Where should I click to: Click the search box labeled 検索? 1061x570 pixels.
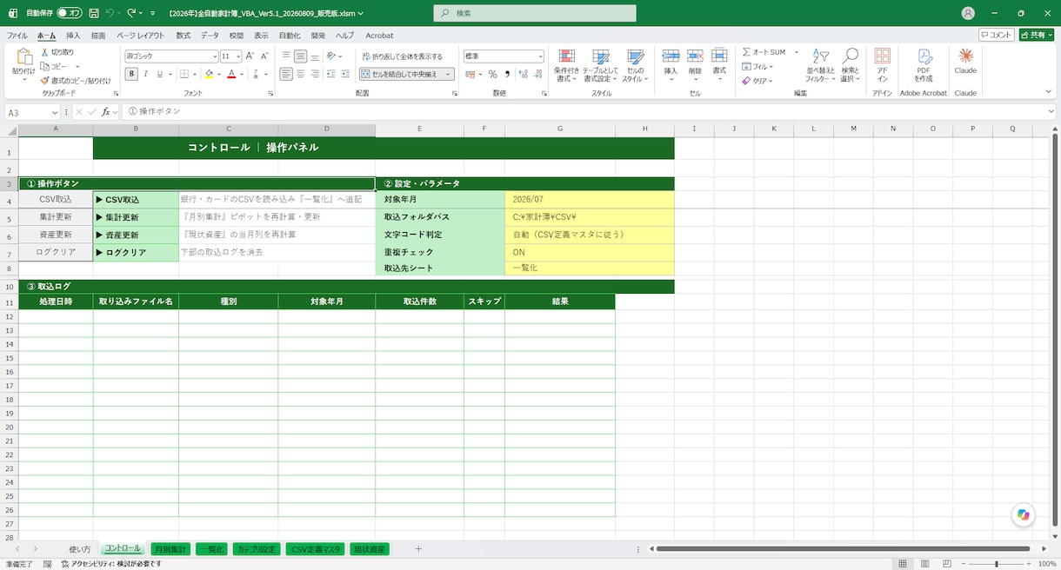tap(535, 13)
